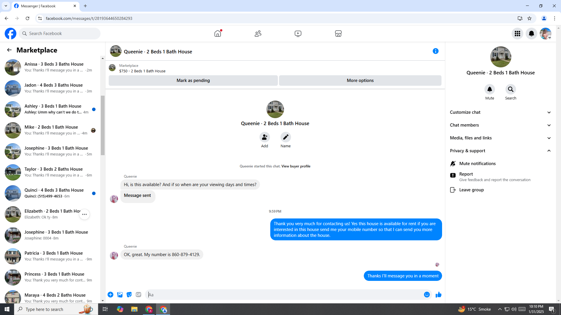The height and width of the screenshot is (315, 561).
Task: Install the app from address bar icon
Action: point(520,18)
